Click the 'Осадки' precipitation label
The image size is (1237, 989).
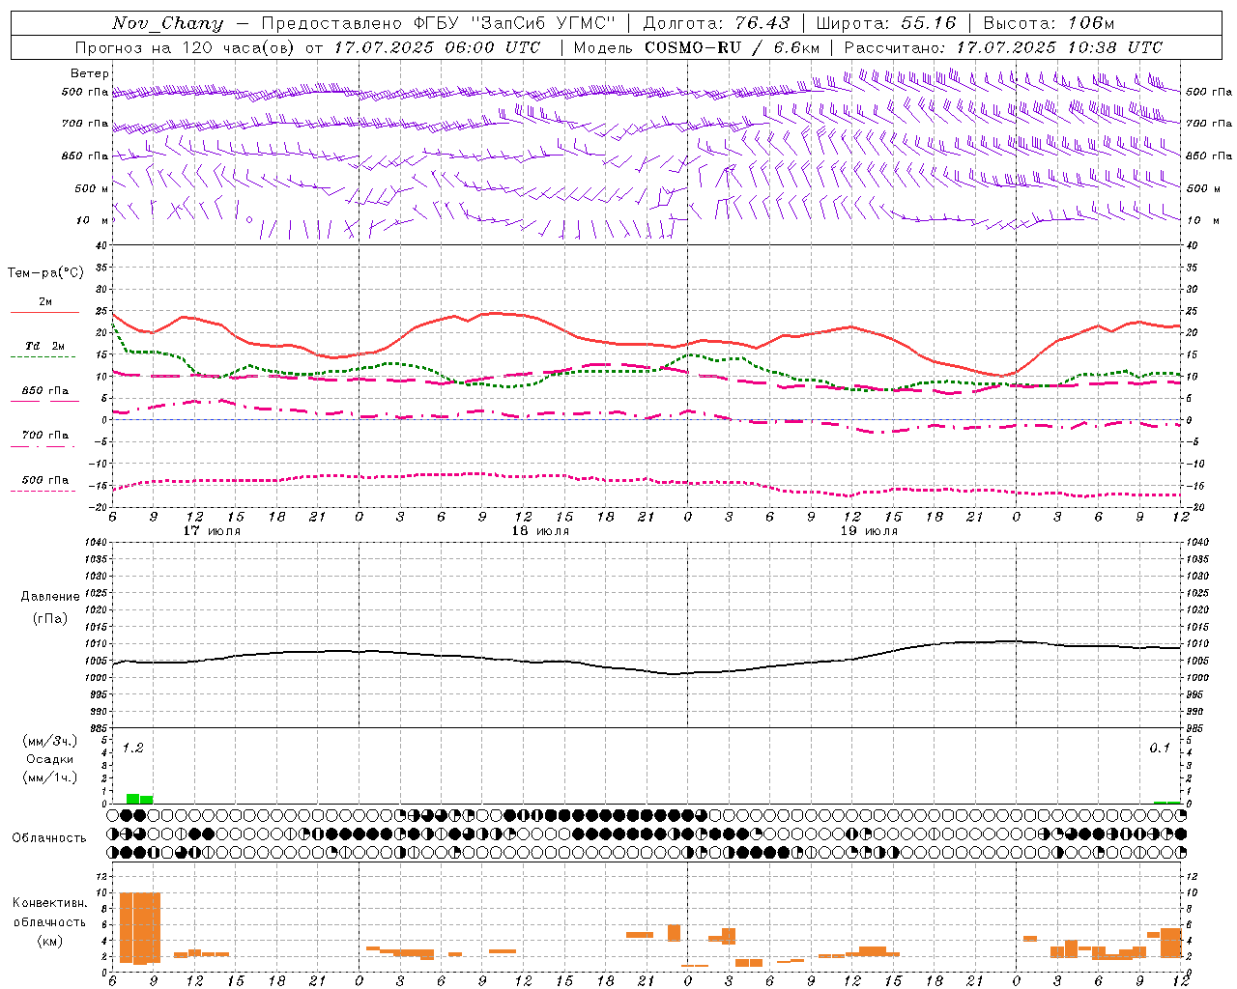49,759
